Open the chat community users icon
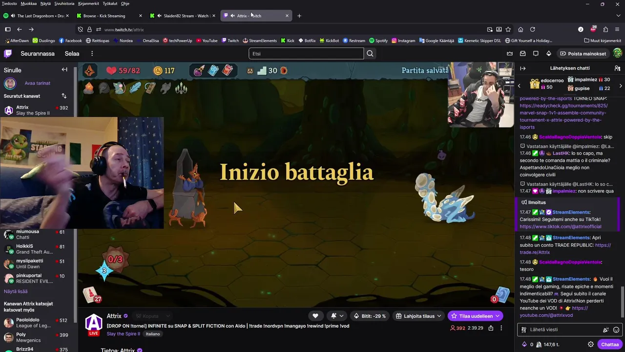Screen dimensions: 625x352 coord(617,68)
